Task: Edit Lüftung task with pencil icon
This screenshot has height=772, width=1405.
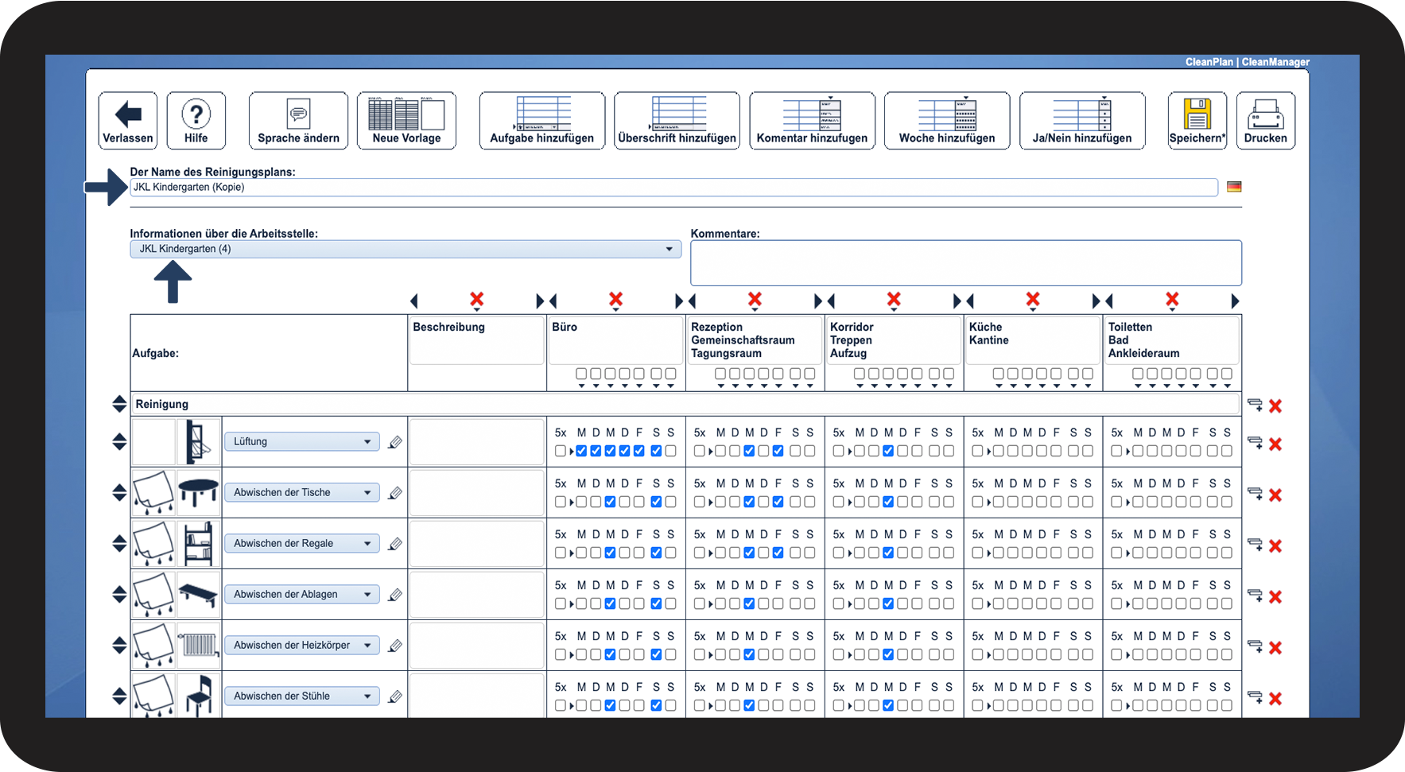Action: tap(395, 442)
